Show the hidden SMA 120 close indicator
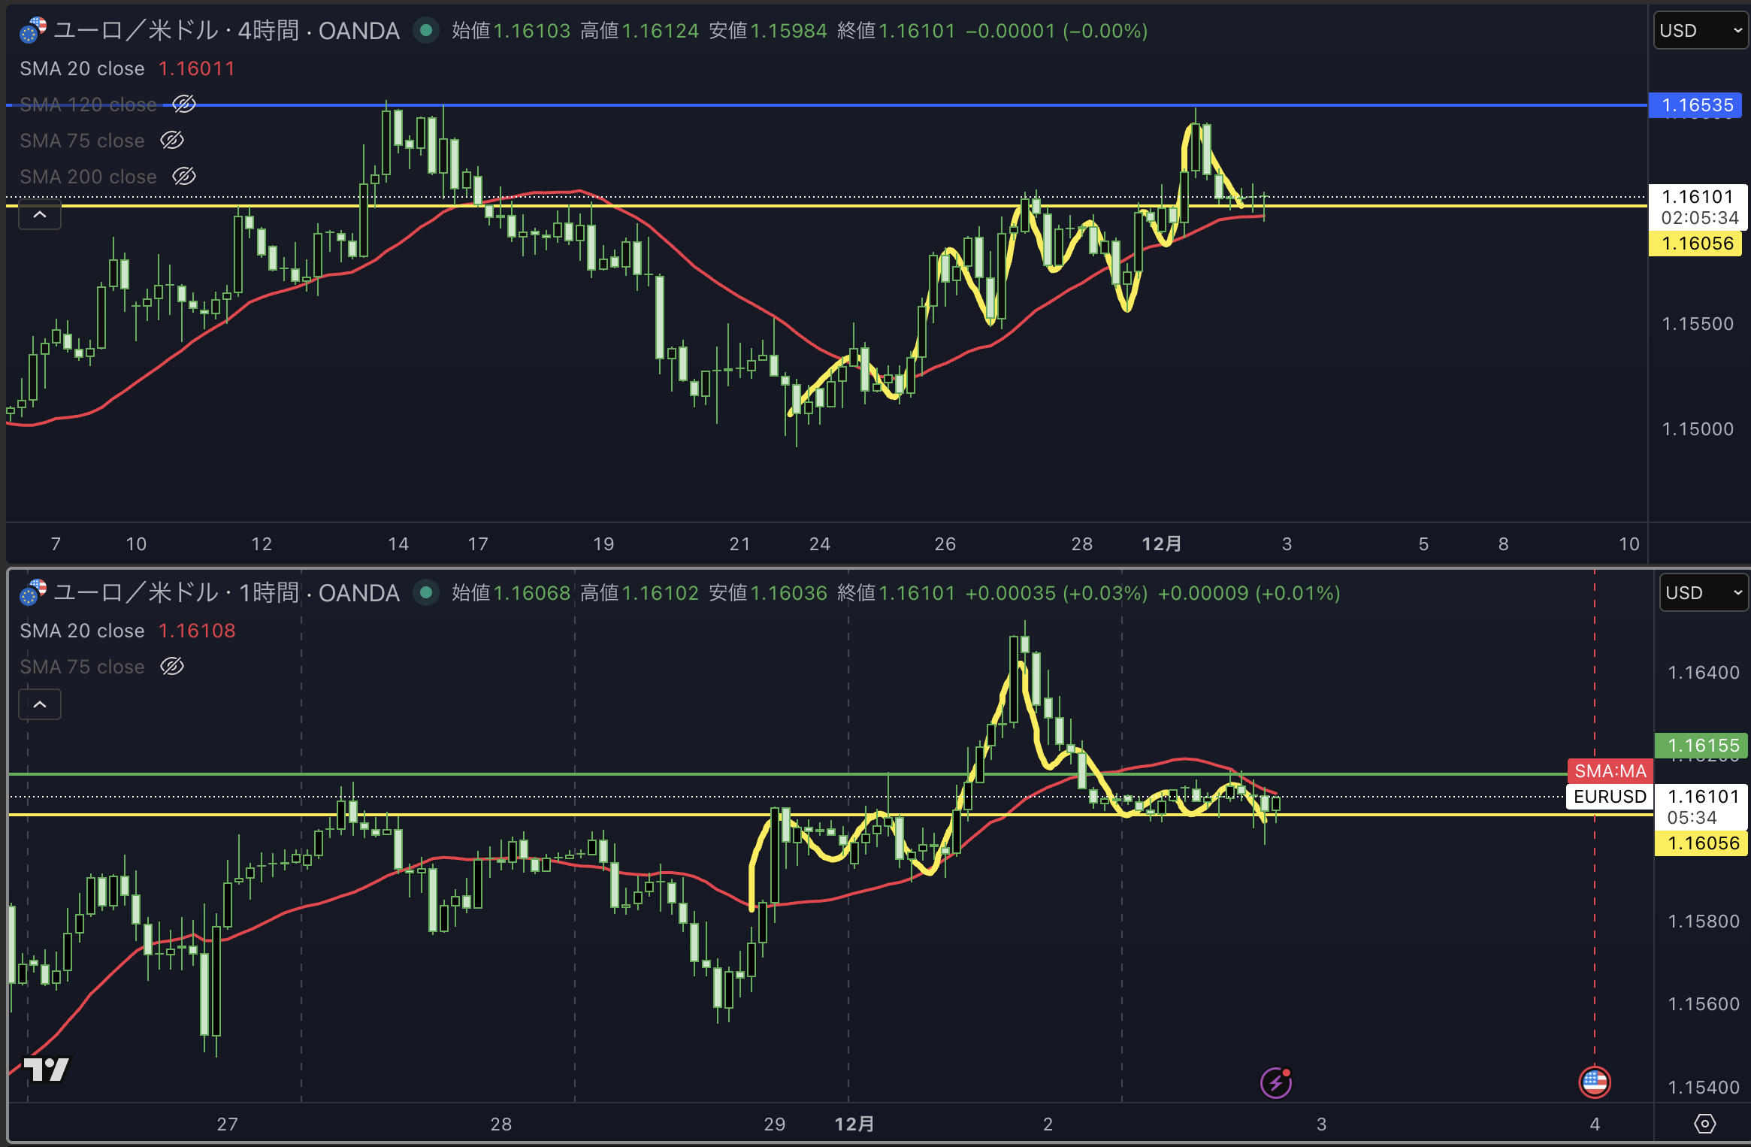 (x=184, y=104)
